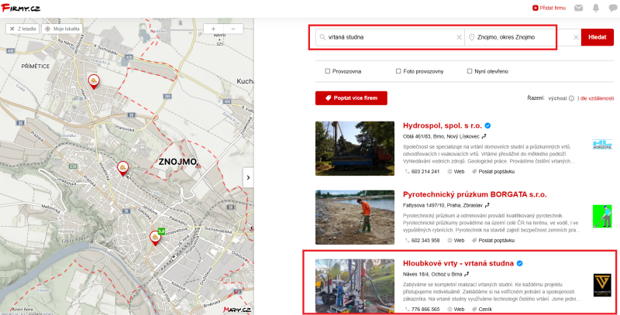
Task: Open Hydrospol Web link
Action: click(456, 172)
